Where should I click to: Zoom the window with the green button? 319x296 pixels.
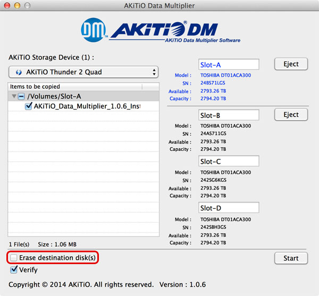[x=27, y=5]
